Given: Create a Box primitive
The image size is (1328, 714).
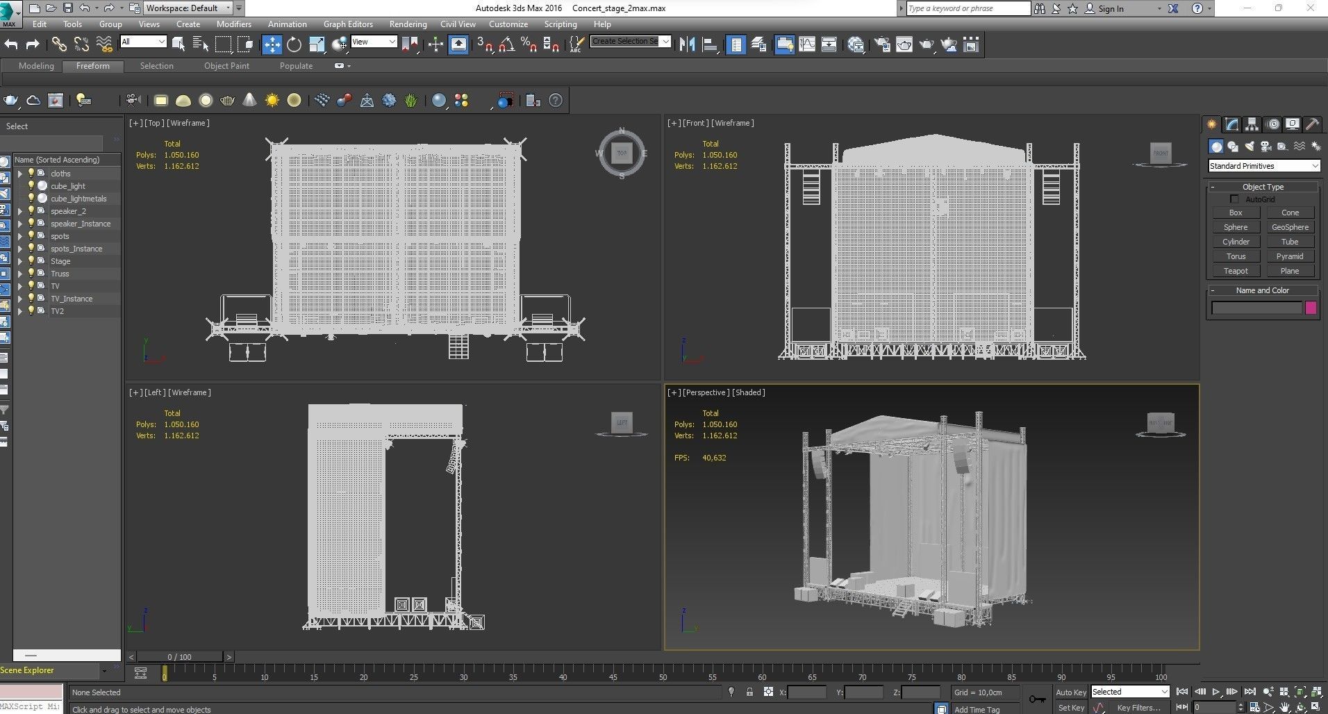Looking at the screenshot, I should click(x=1236, y=213).
